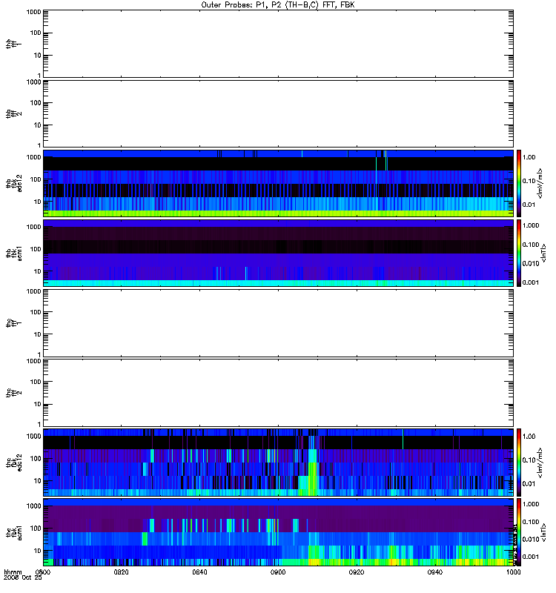This screenshot has width=556, height=593.
Task: Select the thb fbk edc12 color bar
Action: (519, 183)
